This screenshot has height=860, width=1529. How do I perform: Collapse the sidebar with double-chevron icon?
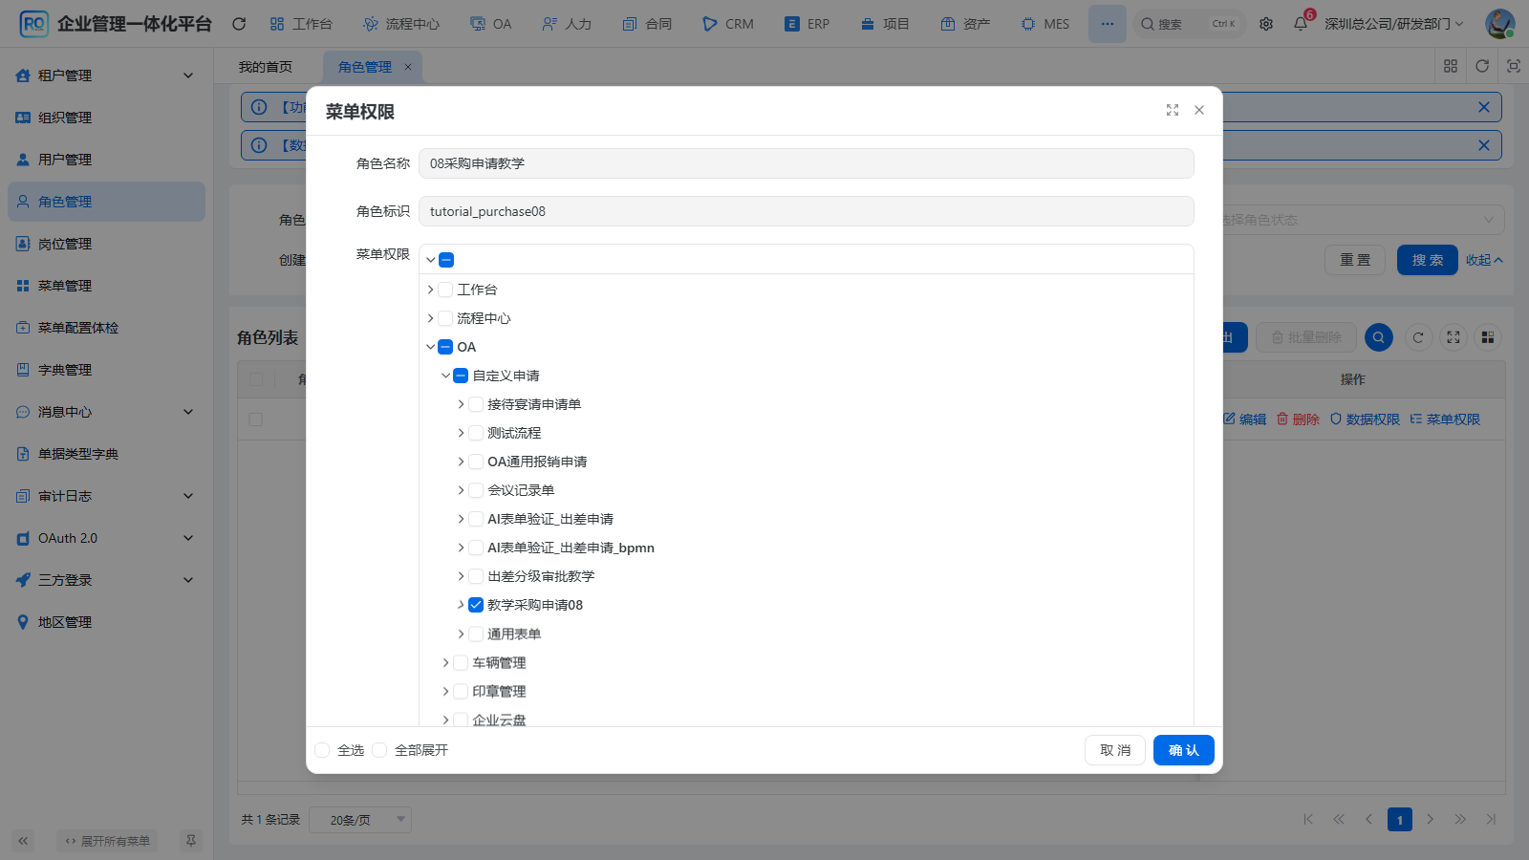(23, 841)
